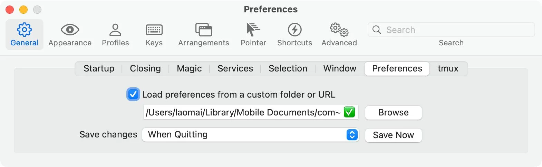
Task: Uncheck Load preferences from custom folder
Action: click(133, 94)
